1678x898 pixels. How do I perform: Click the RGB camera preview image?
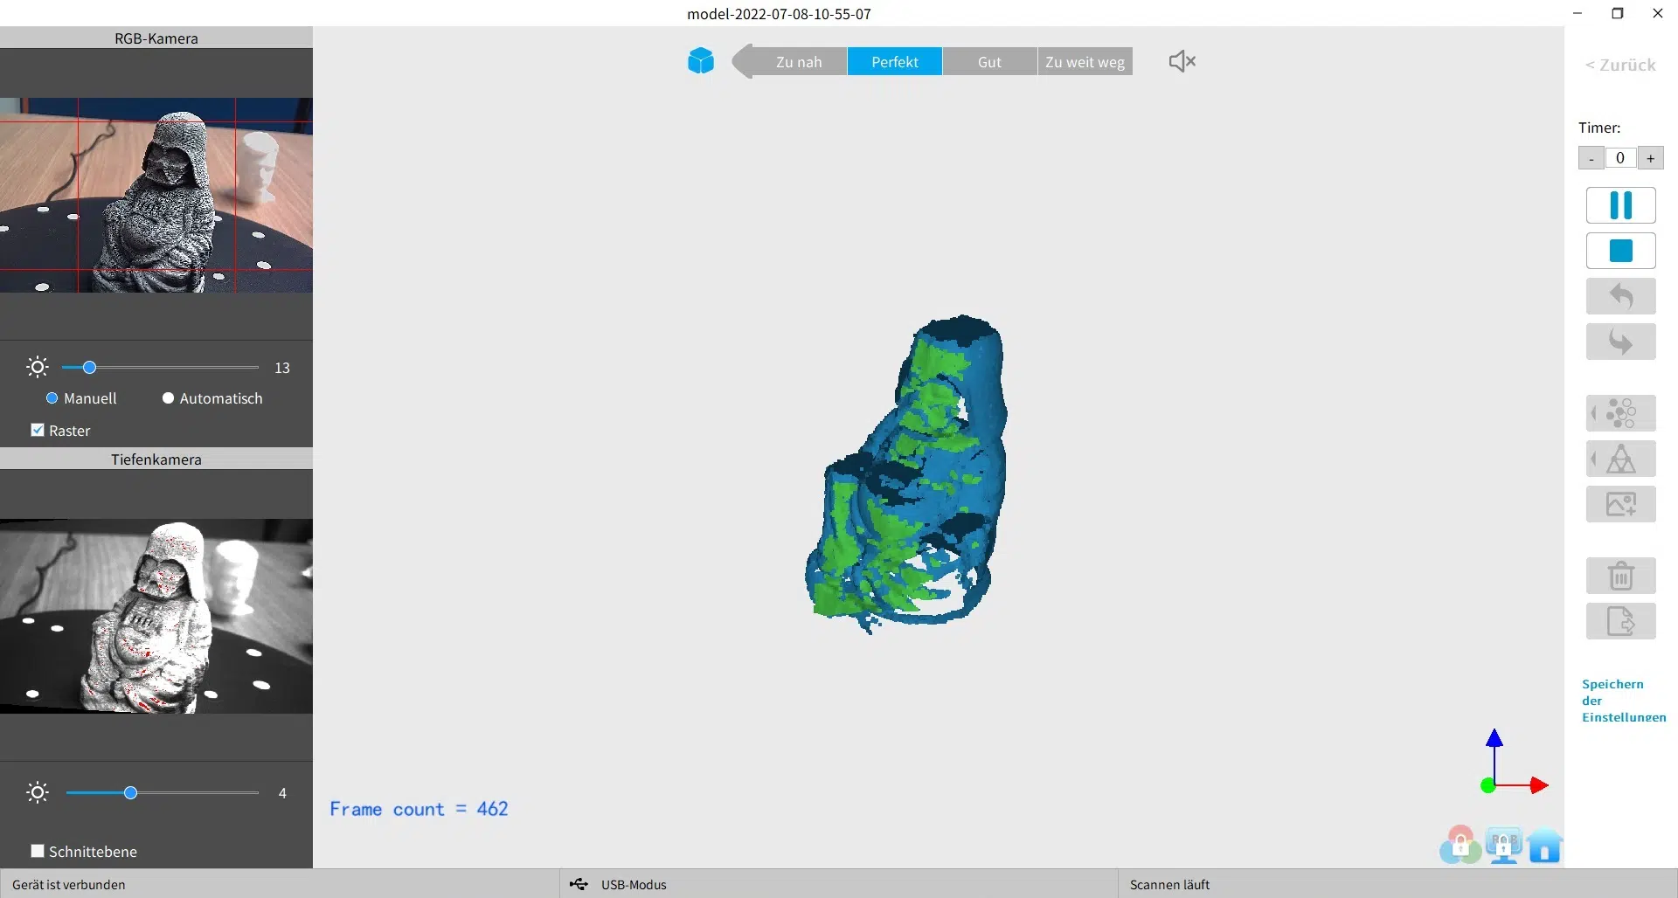click(x=156, y=195)
